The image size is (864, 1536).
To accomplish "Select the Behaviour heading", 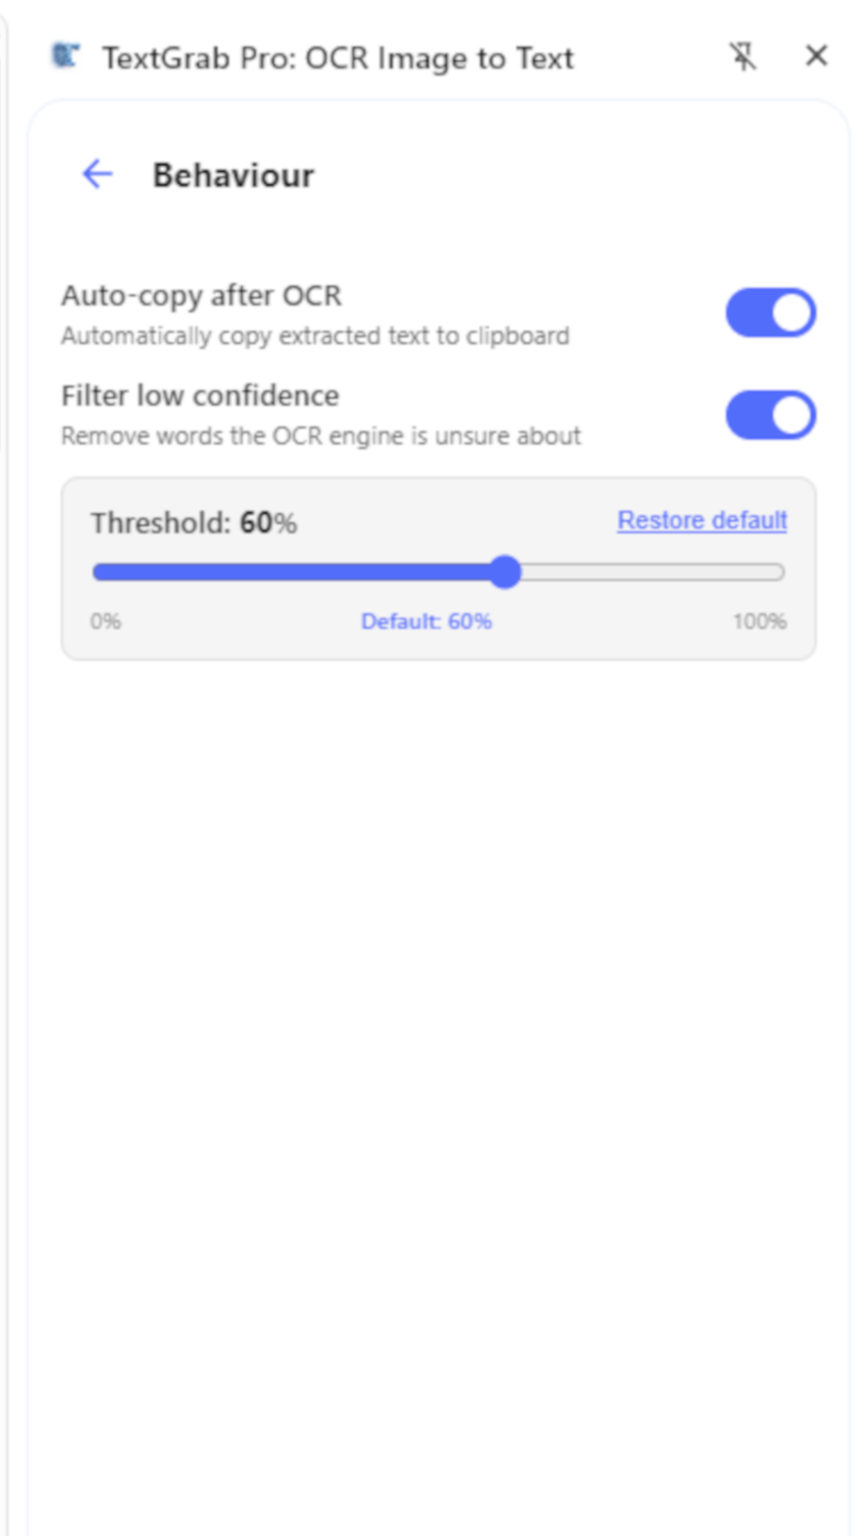I will click(234, 175).
